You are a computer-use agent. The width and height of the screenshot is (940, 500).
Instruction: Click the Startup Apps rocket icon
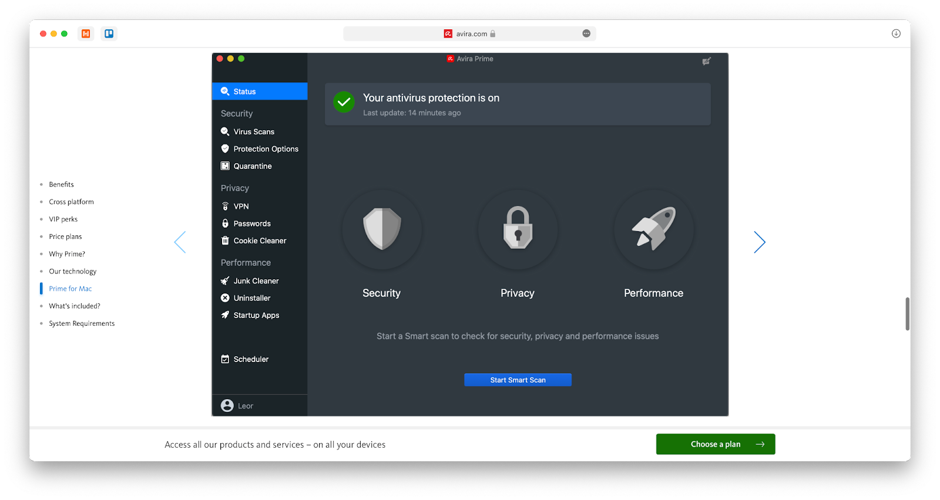225,315
